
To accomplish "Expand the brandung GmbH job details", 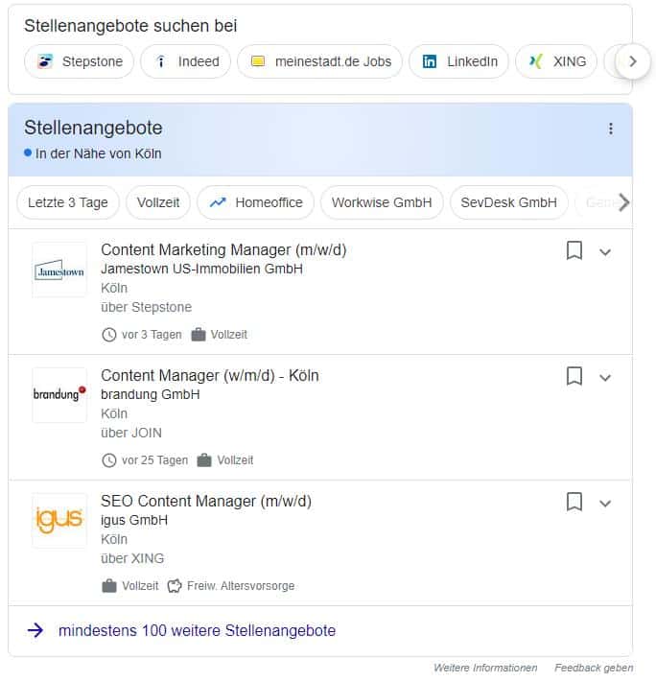I will (605, 377).
